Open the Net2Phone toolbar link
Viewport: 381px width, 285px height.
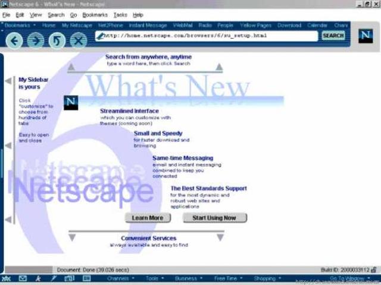111,25
